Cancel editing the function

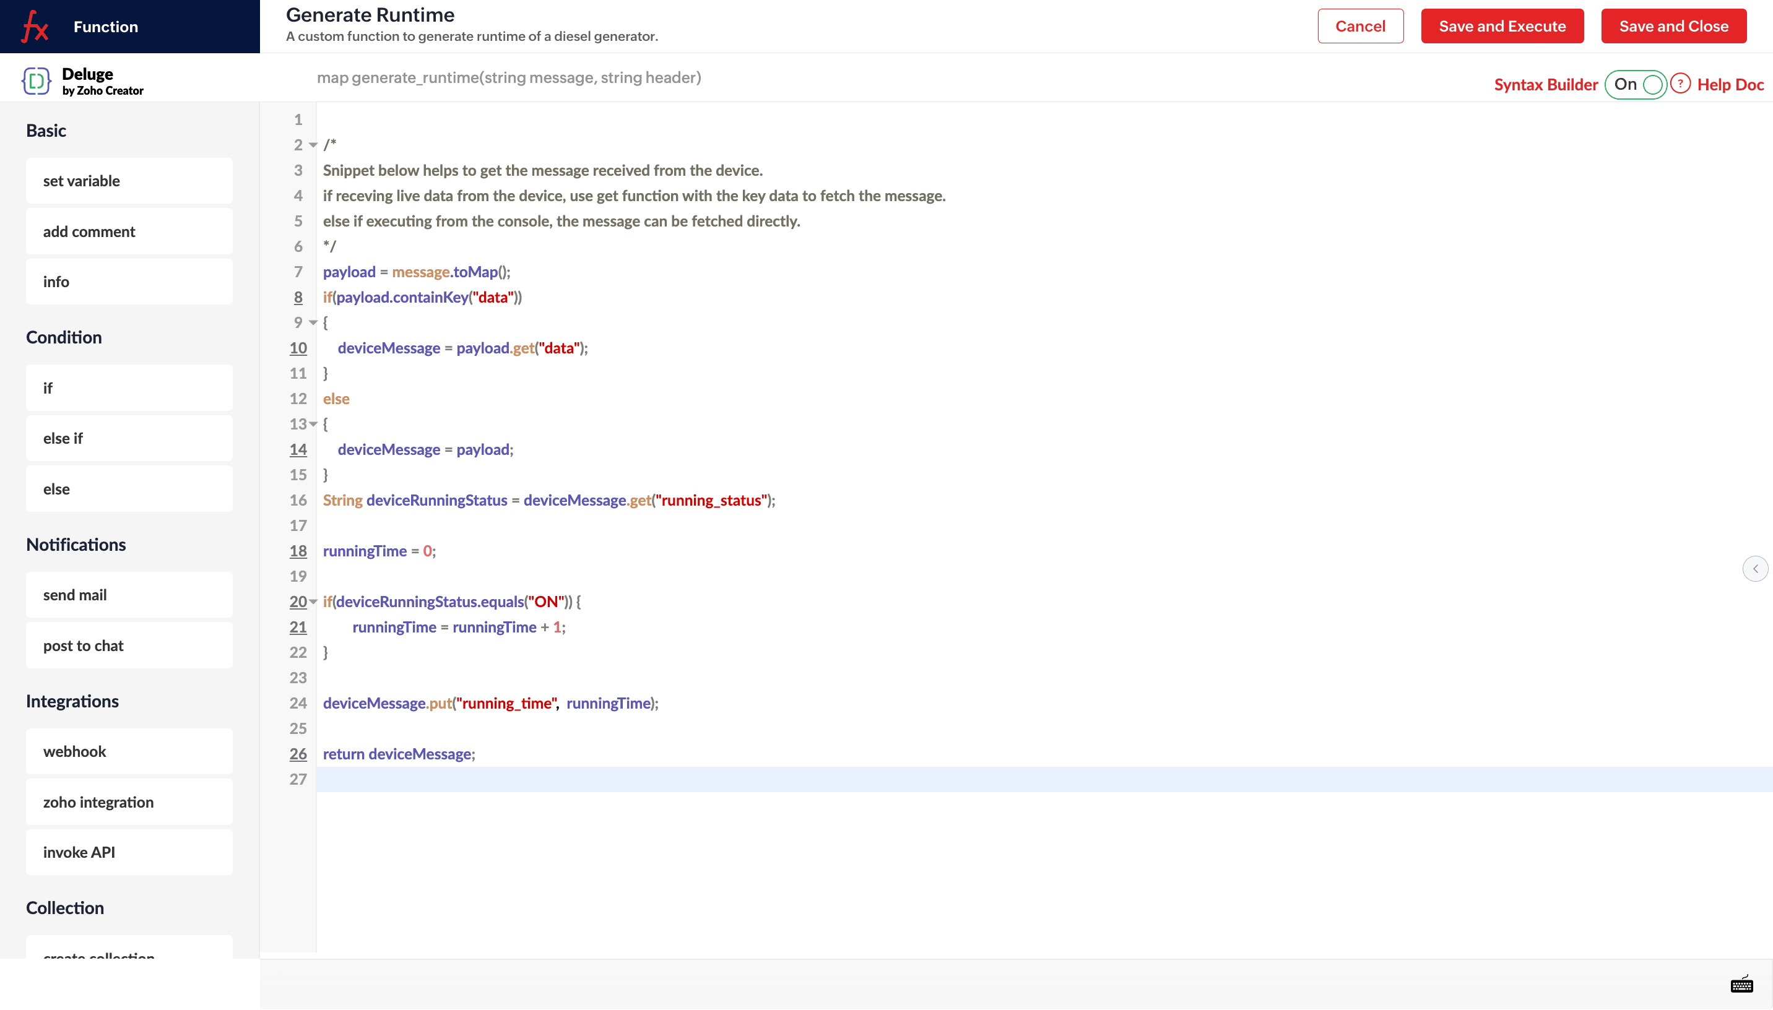click(1359, 27)
